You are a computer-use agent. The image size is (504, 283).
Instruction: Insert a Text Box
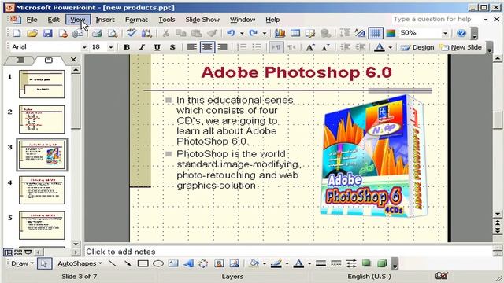pos(173,264)
